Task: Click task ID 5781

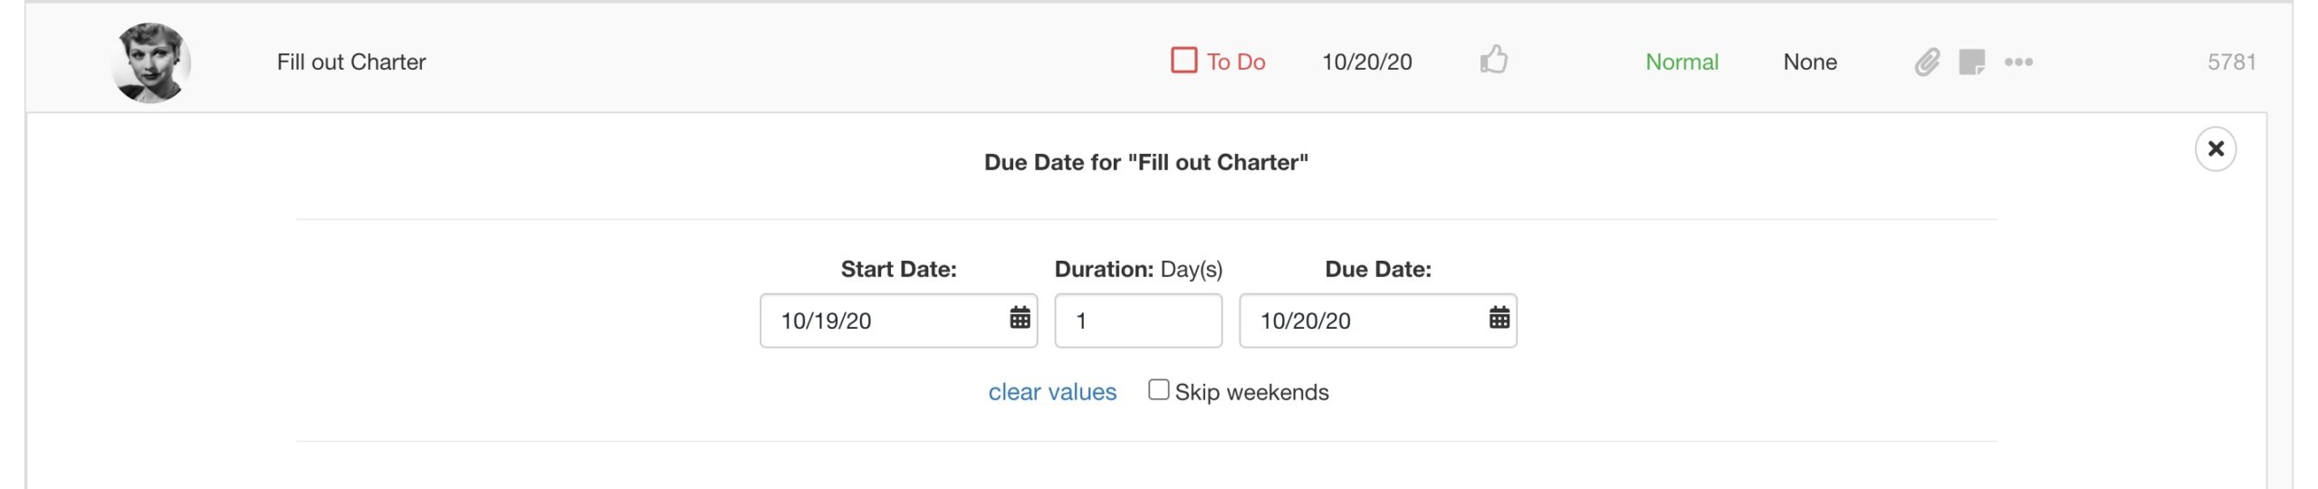Action: [x=2231, y=62]
